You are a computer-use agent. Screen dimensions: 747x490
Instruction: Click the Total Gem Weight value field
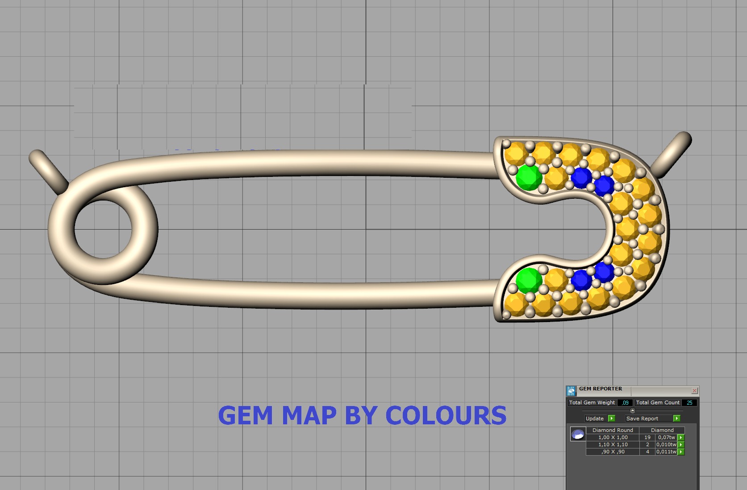point(625,403)
